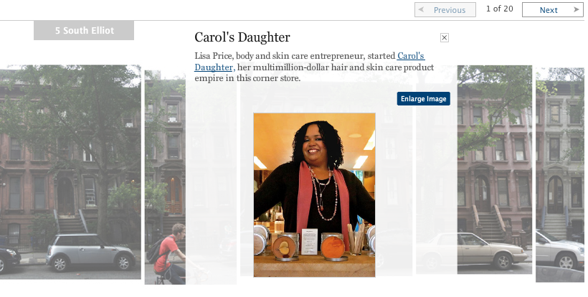Image resolution: width=588 pixels, height=297 pixels.
Task: Select the panel with the cyclist
Action: click(165, 177)
